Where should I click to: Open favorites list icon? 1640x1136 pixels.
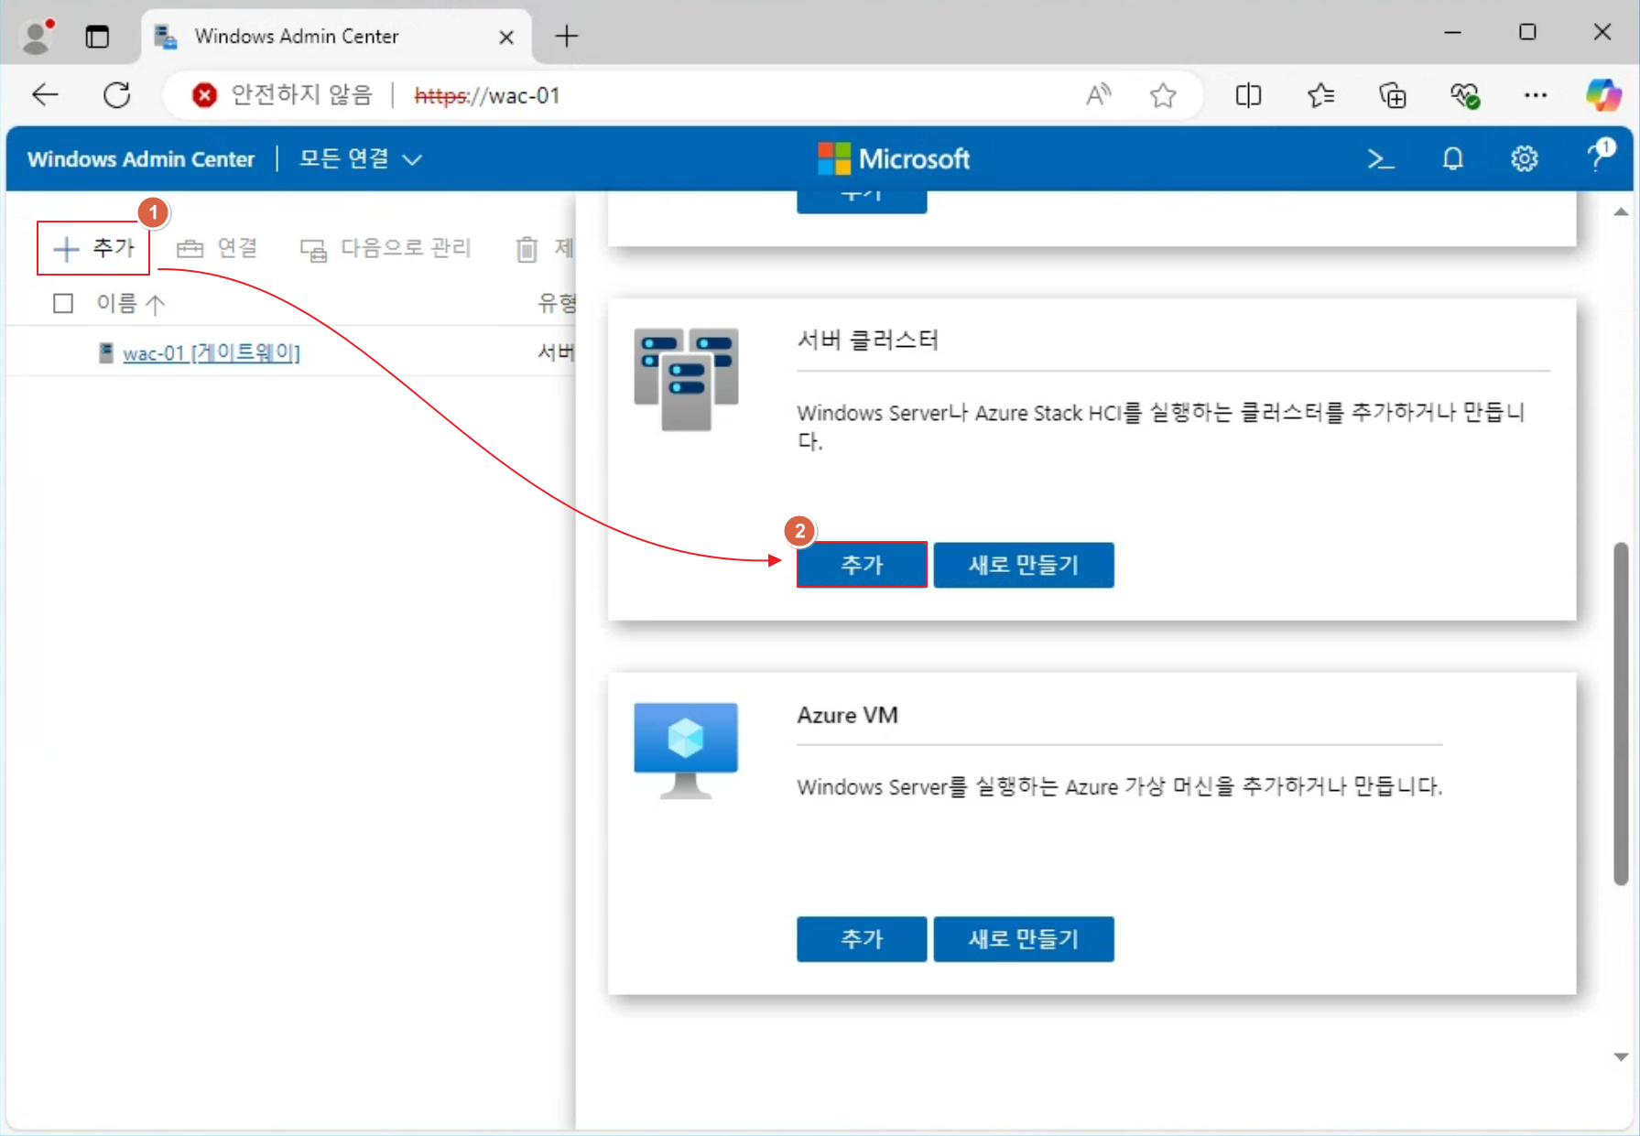[1320, 95]
